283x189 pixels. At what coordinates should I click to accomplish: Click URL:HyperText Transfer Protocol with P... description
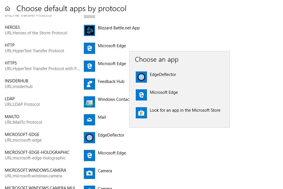(42, 69)
